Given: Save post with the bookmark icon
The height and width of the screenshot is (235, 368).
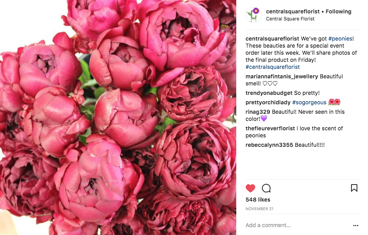Looking at the screenshot, I should 354,188.
